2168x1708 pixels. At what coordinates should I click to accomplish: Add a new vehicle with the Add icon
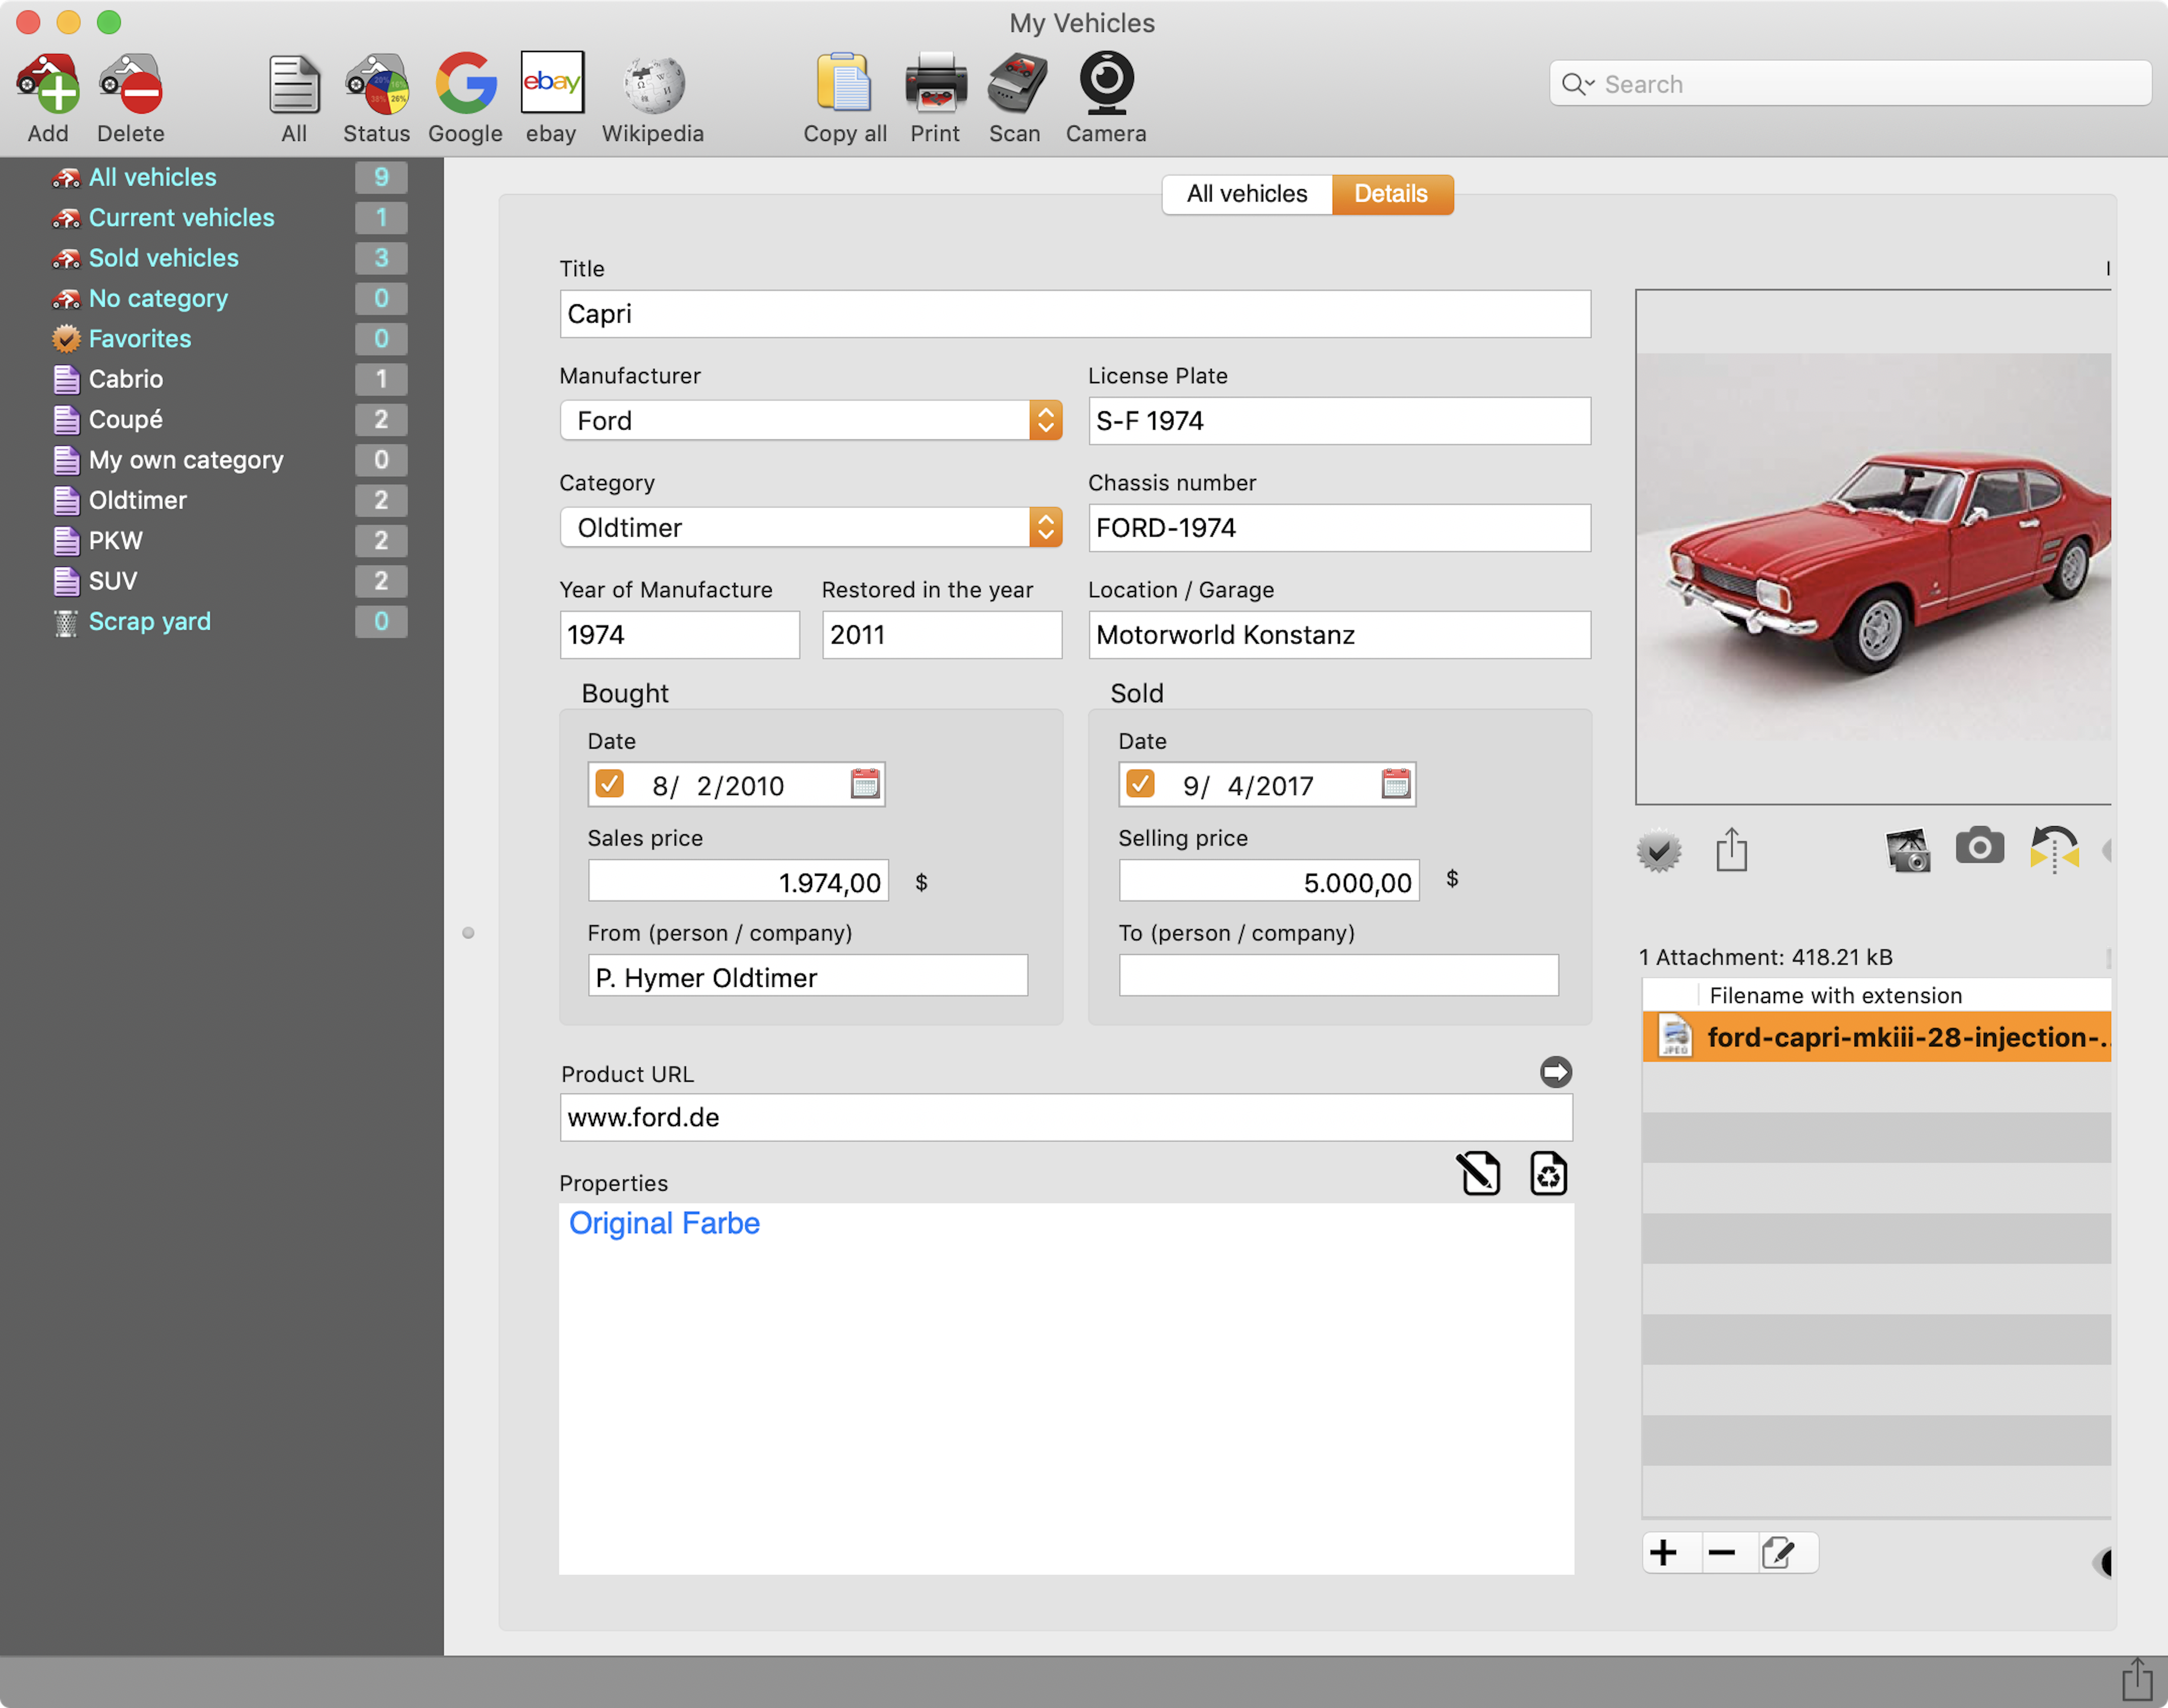pos(48,83)
